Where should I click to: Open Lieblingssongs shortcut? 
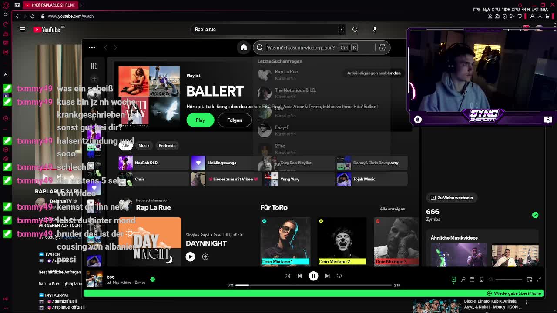226,163
